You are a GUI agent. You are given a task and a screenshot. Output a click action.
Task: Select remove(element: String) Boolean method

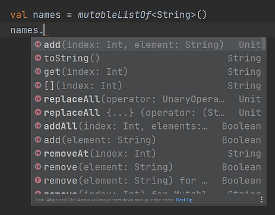pyautogui.click(x=147, y=167)
